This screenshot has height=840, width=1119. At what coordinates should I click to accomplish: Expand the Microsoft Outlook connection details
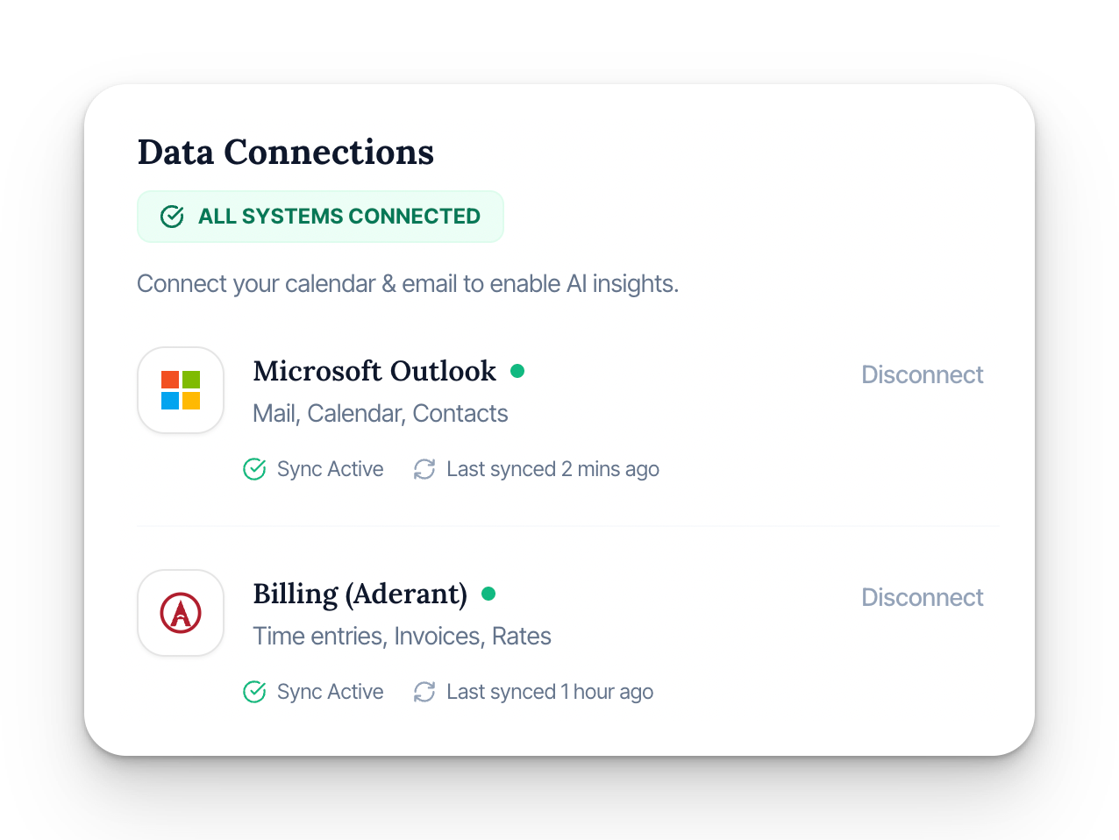coord(374,371)
